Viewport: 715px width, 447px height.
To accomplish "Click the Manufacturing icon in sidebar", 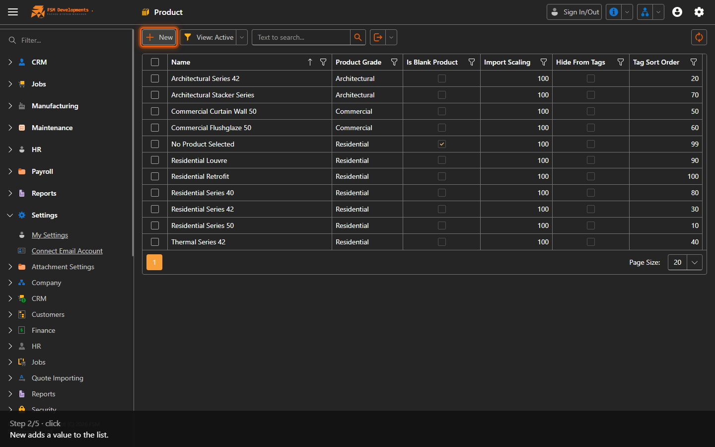I will (22, 106).
